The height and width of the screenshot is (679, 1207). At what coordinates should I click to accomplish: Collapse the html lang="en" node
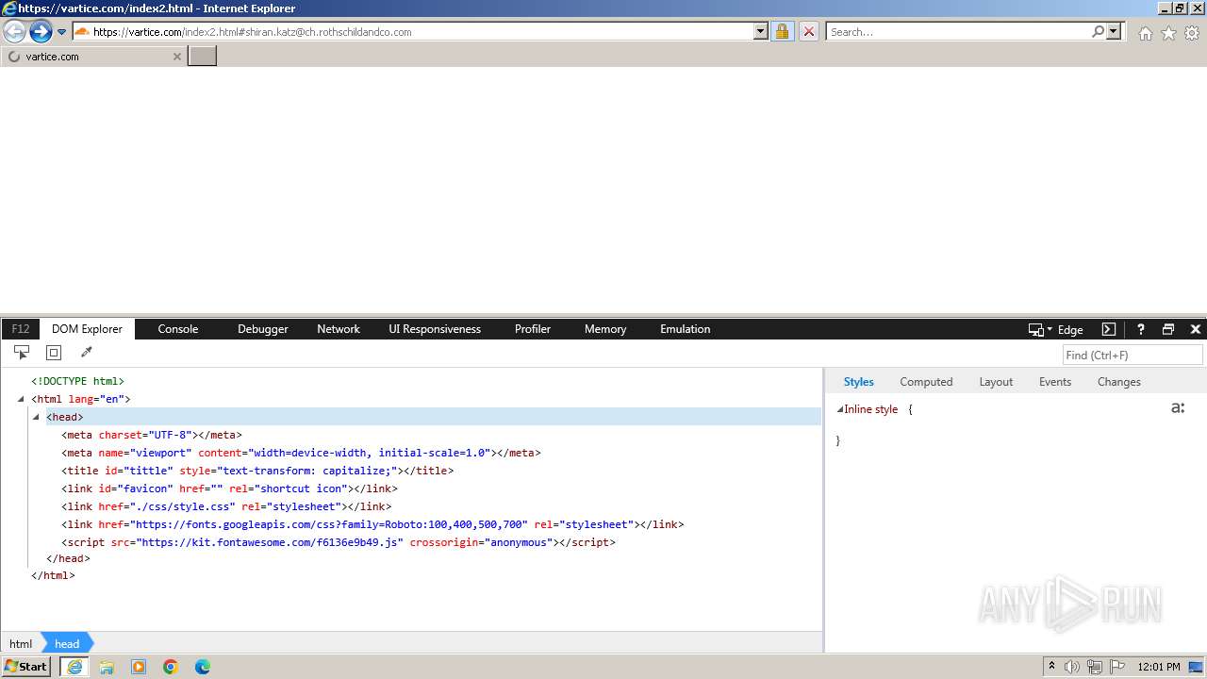point(21,399)
